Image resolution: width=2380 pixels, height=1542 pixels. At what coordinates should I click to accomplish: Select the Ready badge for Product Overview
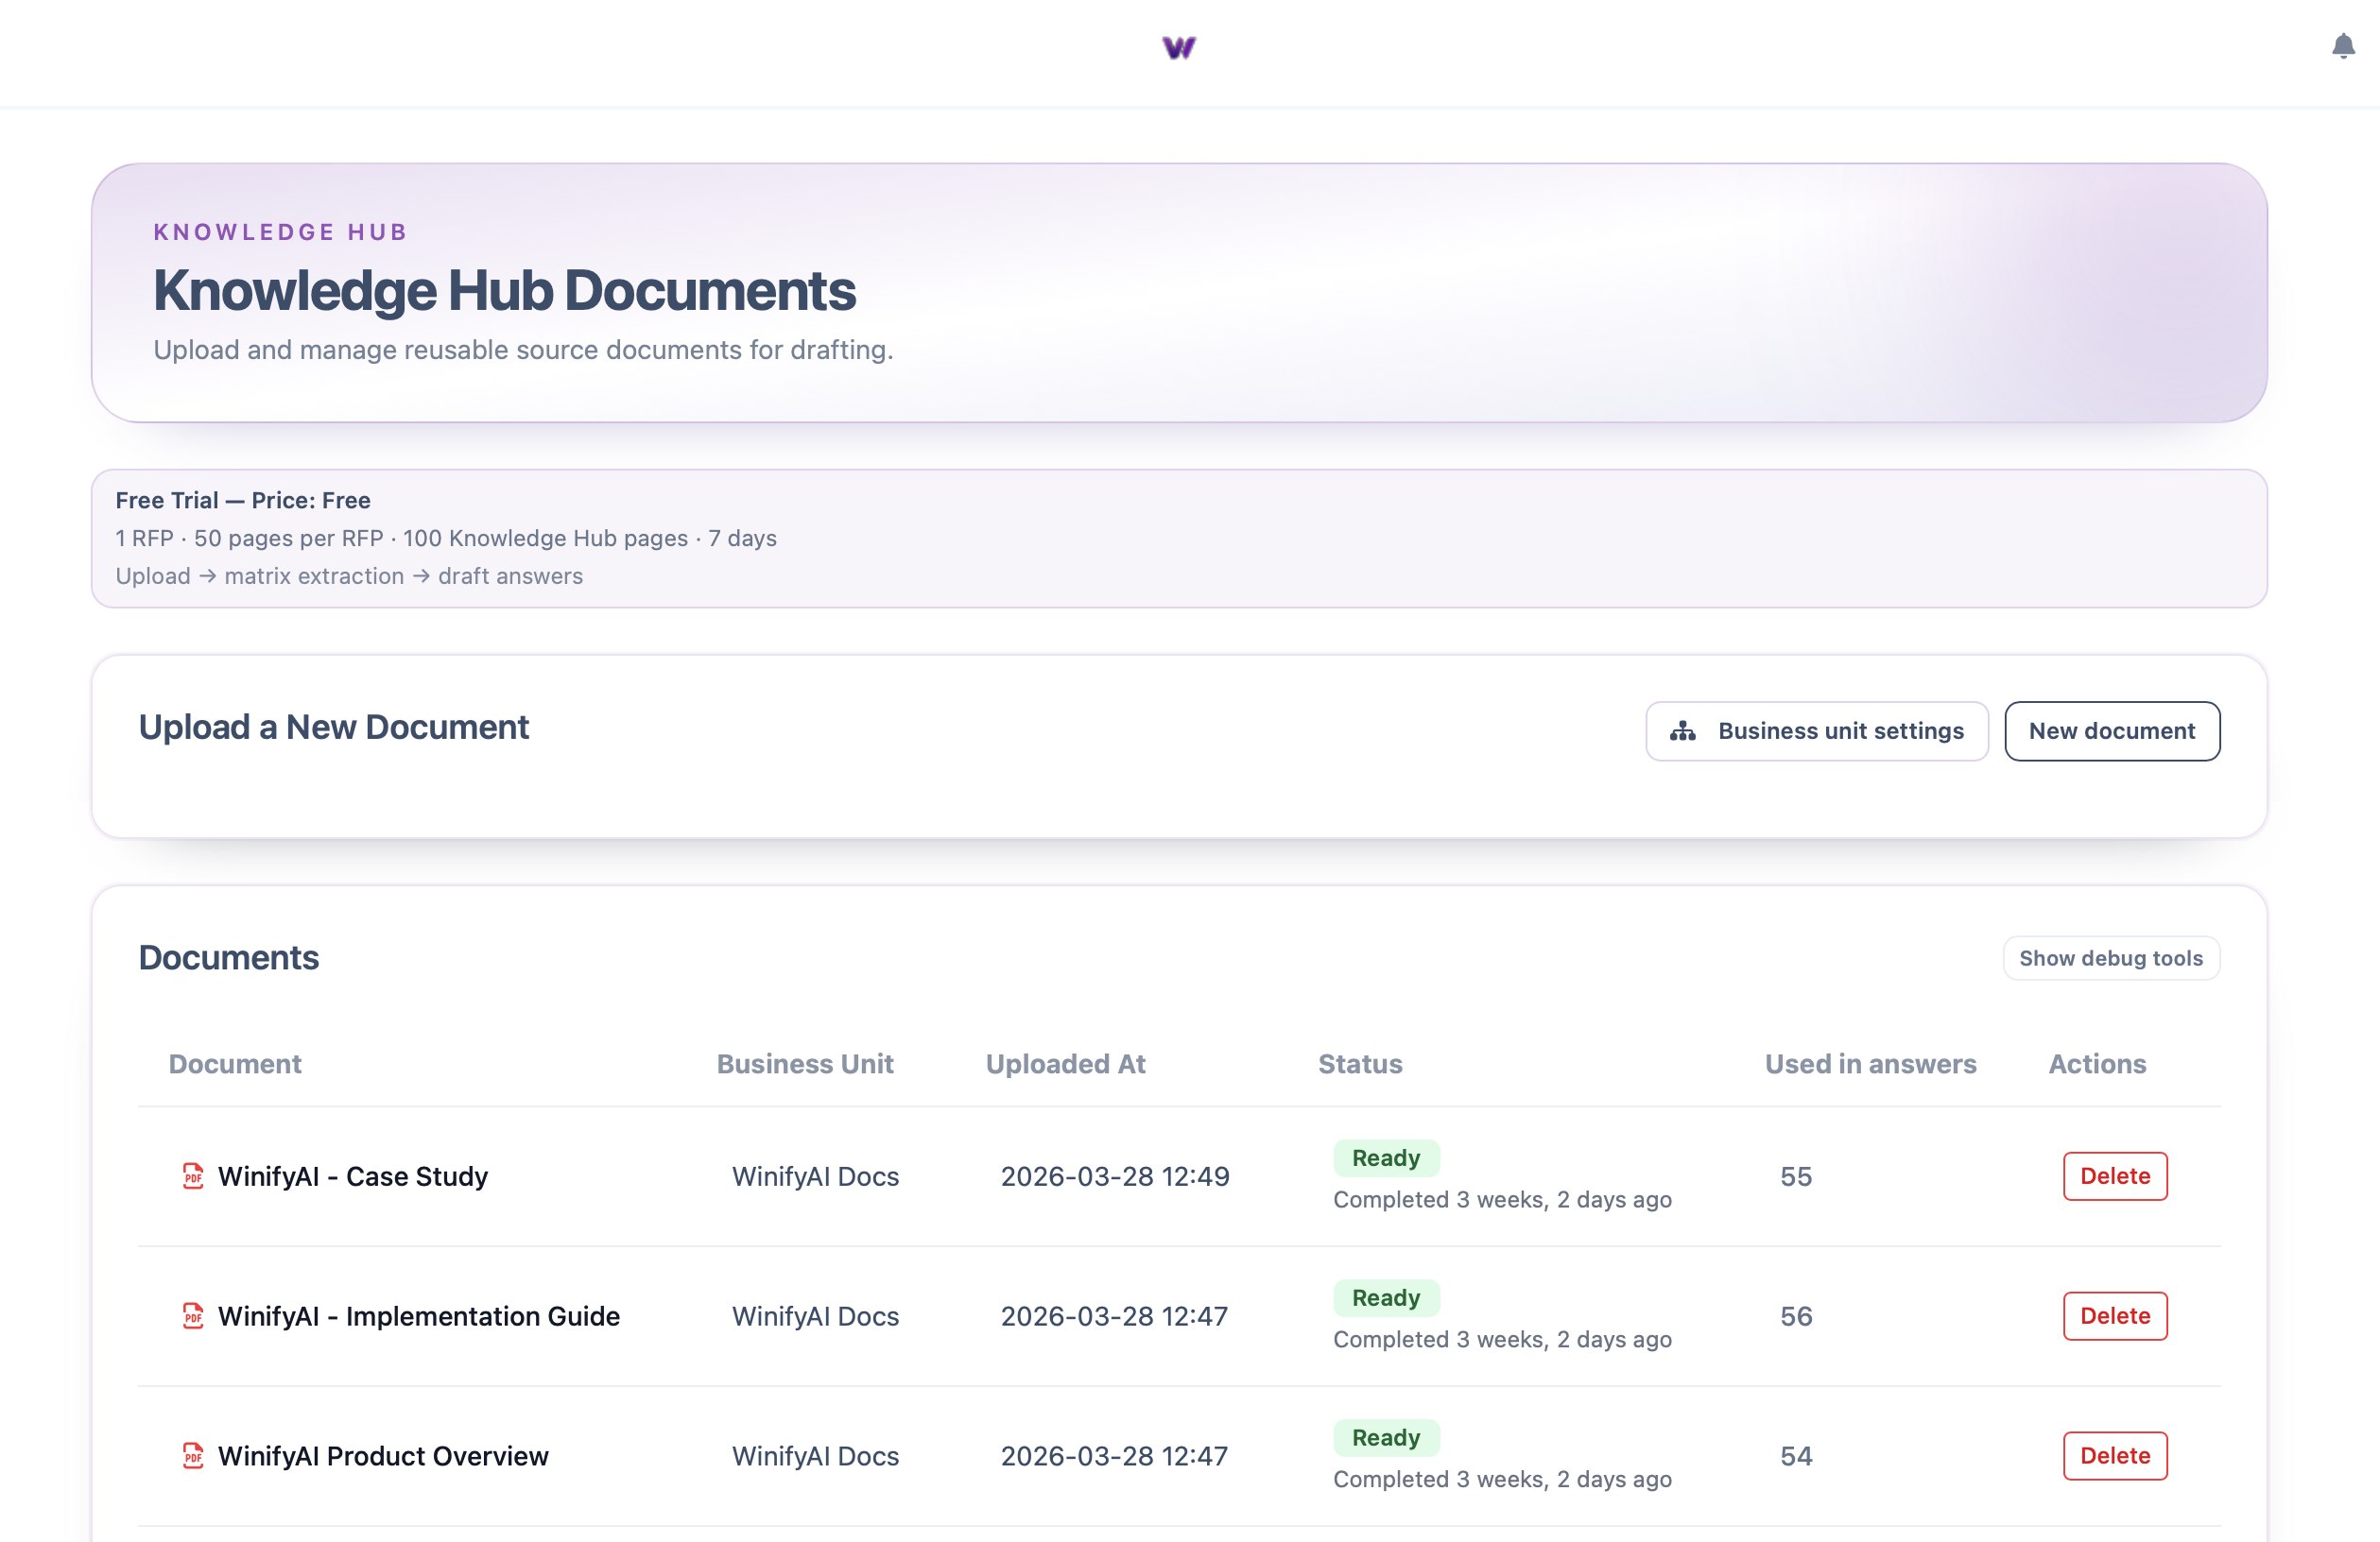[x=1387, y=1437]
